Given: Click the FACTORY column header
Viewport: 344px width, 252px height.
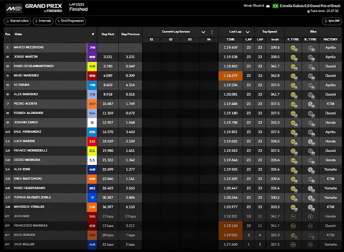Looking at the screenshot, I should pos(331,40).
